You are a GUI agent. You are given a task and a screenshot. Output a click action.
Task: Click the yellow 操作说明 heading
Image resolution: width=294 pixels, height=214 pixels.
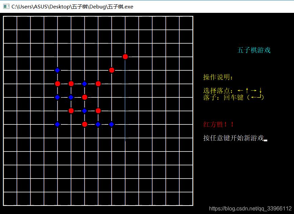pos(218,77)
